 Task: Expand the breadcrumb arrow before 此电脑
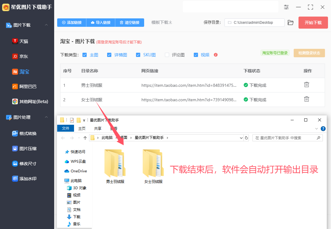click(98, 138)
